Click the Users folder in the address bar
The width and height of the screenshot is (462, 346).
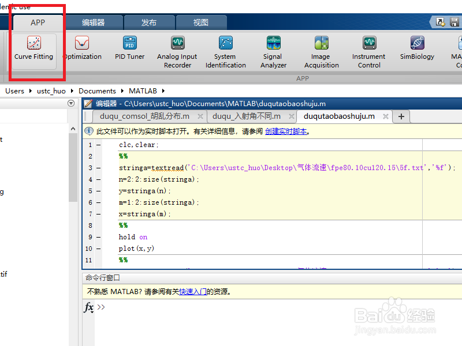(15, 91)
